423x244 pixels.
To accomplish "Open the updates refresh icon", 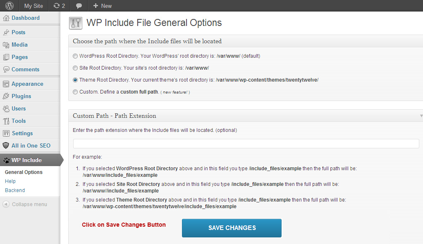I will tap(57, 6).
